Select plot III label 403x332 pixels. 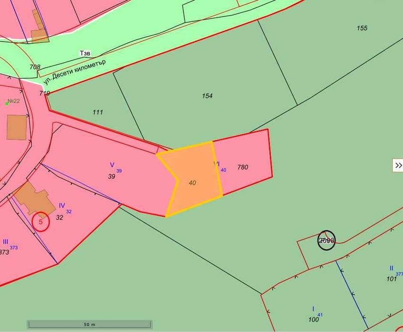coord(5,242)
